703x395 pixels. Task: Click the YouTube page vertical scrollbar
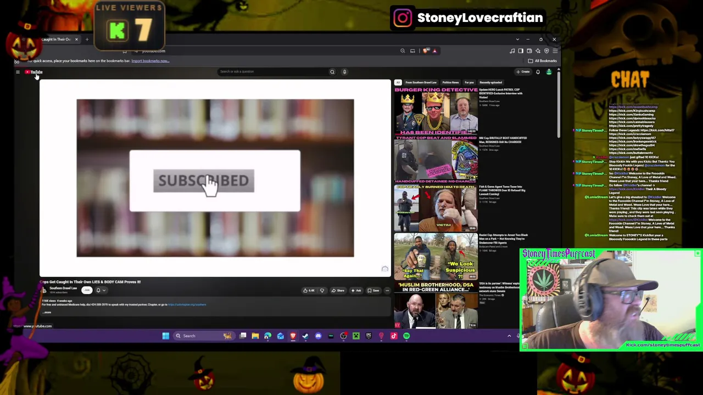coord(558,104)
